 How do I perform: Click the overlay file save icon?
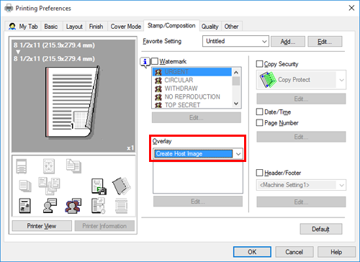coord(99,186)
